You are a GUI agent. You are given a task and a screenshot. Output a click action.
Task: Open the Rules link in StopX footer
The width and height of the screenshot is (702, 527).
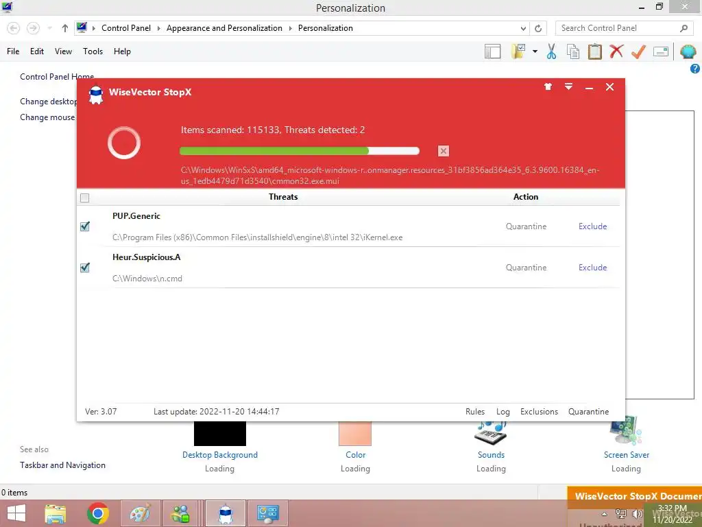pos(475,412)
